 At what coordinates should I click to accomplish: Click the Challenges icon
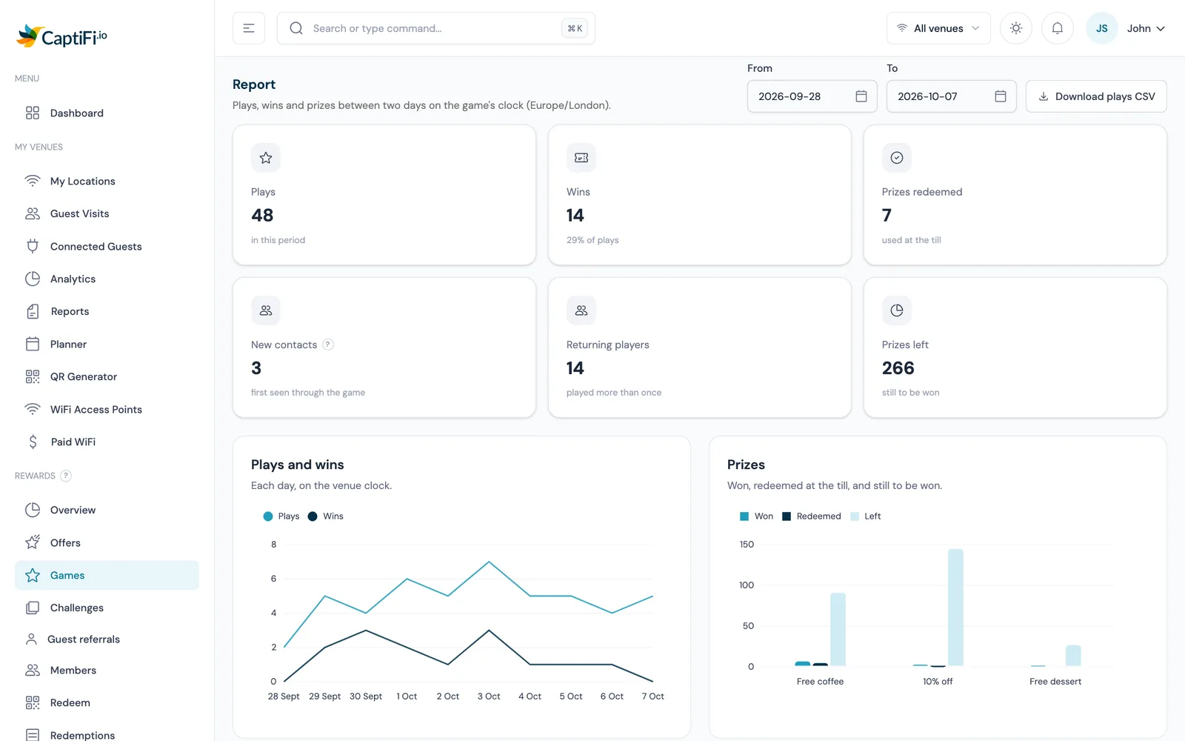[33, 608]
